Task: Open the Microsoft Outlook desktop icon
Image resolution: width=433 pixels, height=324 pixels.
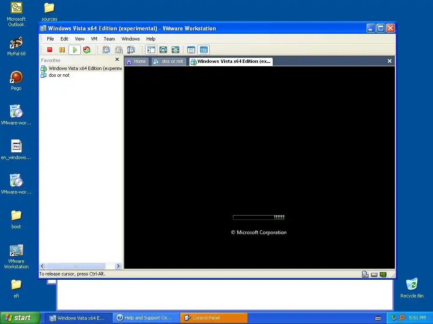Action: click(16, 15)
